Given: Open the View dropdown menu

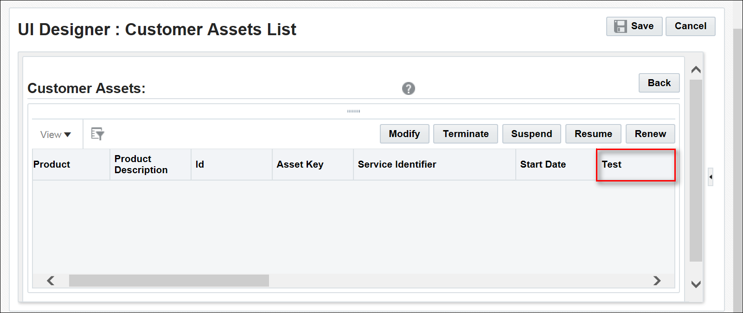Looking at the screenshot, I should 56,134.
